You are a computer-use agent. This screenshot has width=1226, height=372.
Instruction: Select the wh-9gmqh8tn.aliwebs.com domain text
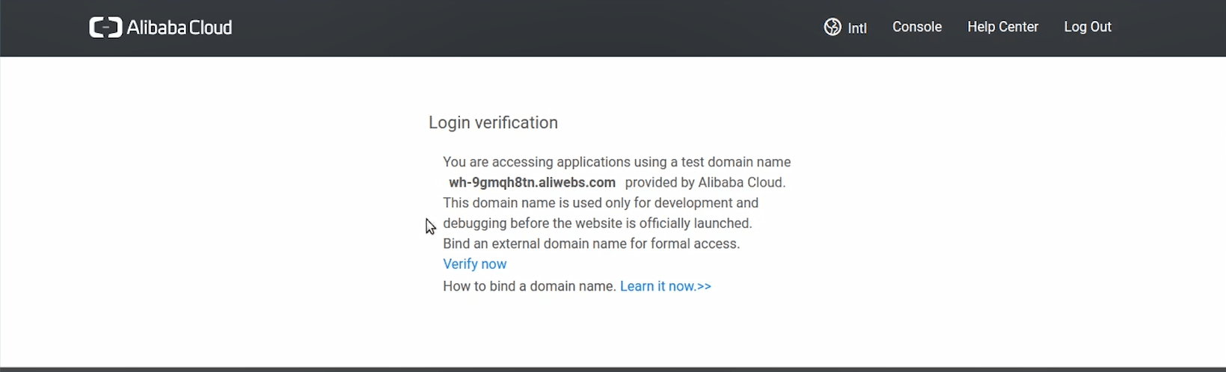coord(532,182)
